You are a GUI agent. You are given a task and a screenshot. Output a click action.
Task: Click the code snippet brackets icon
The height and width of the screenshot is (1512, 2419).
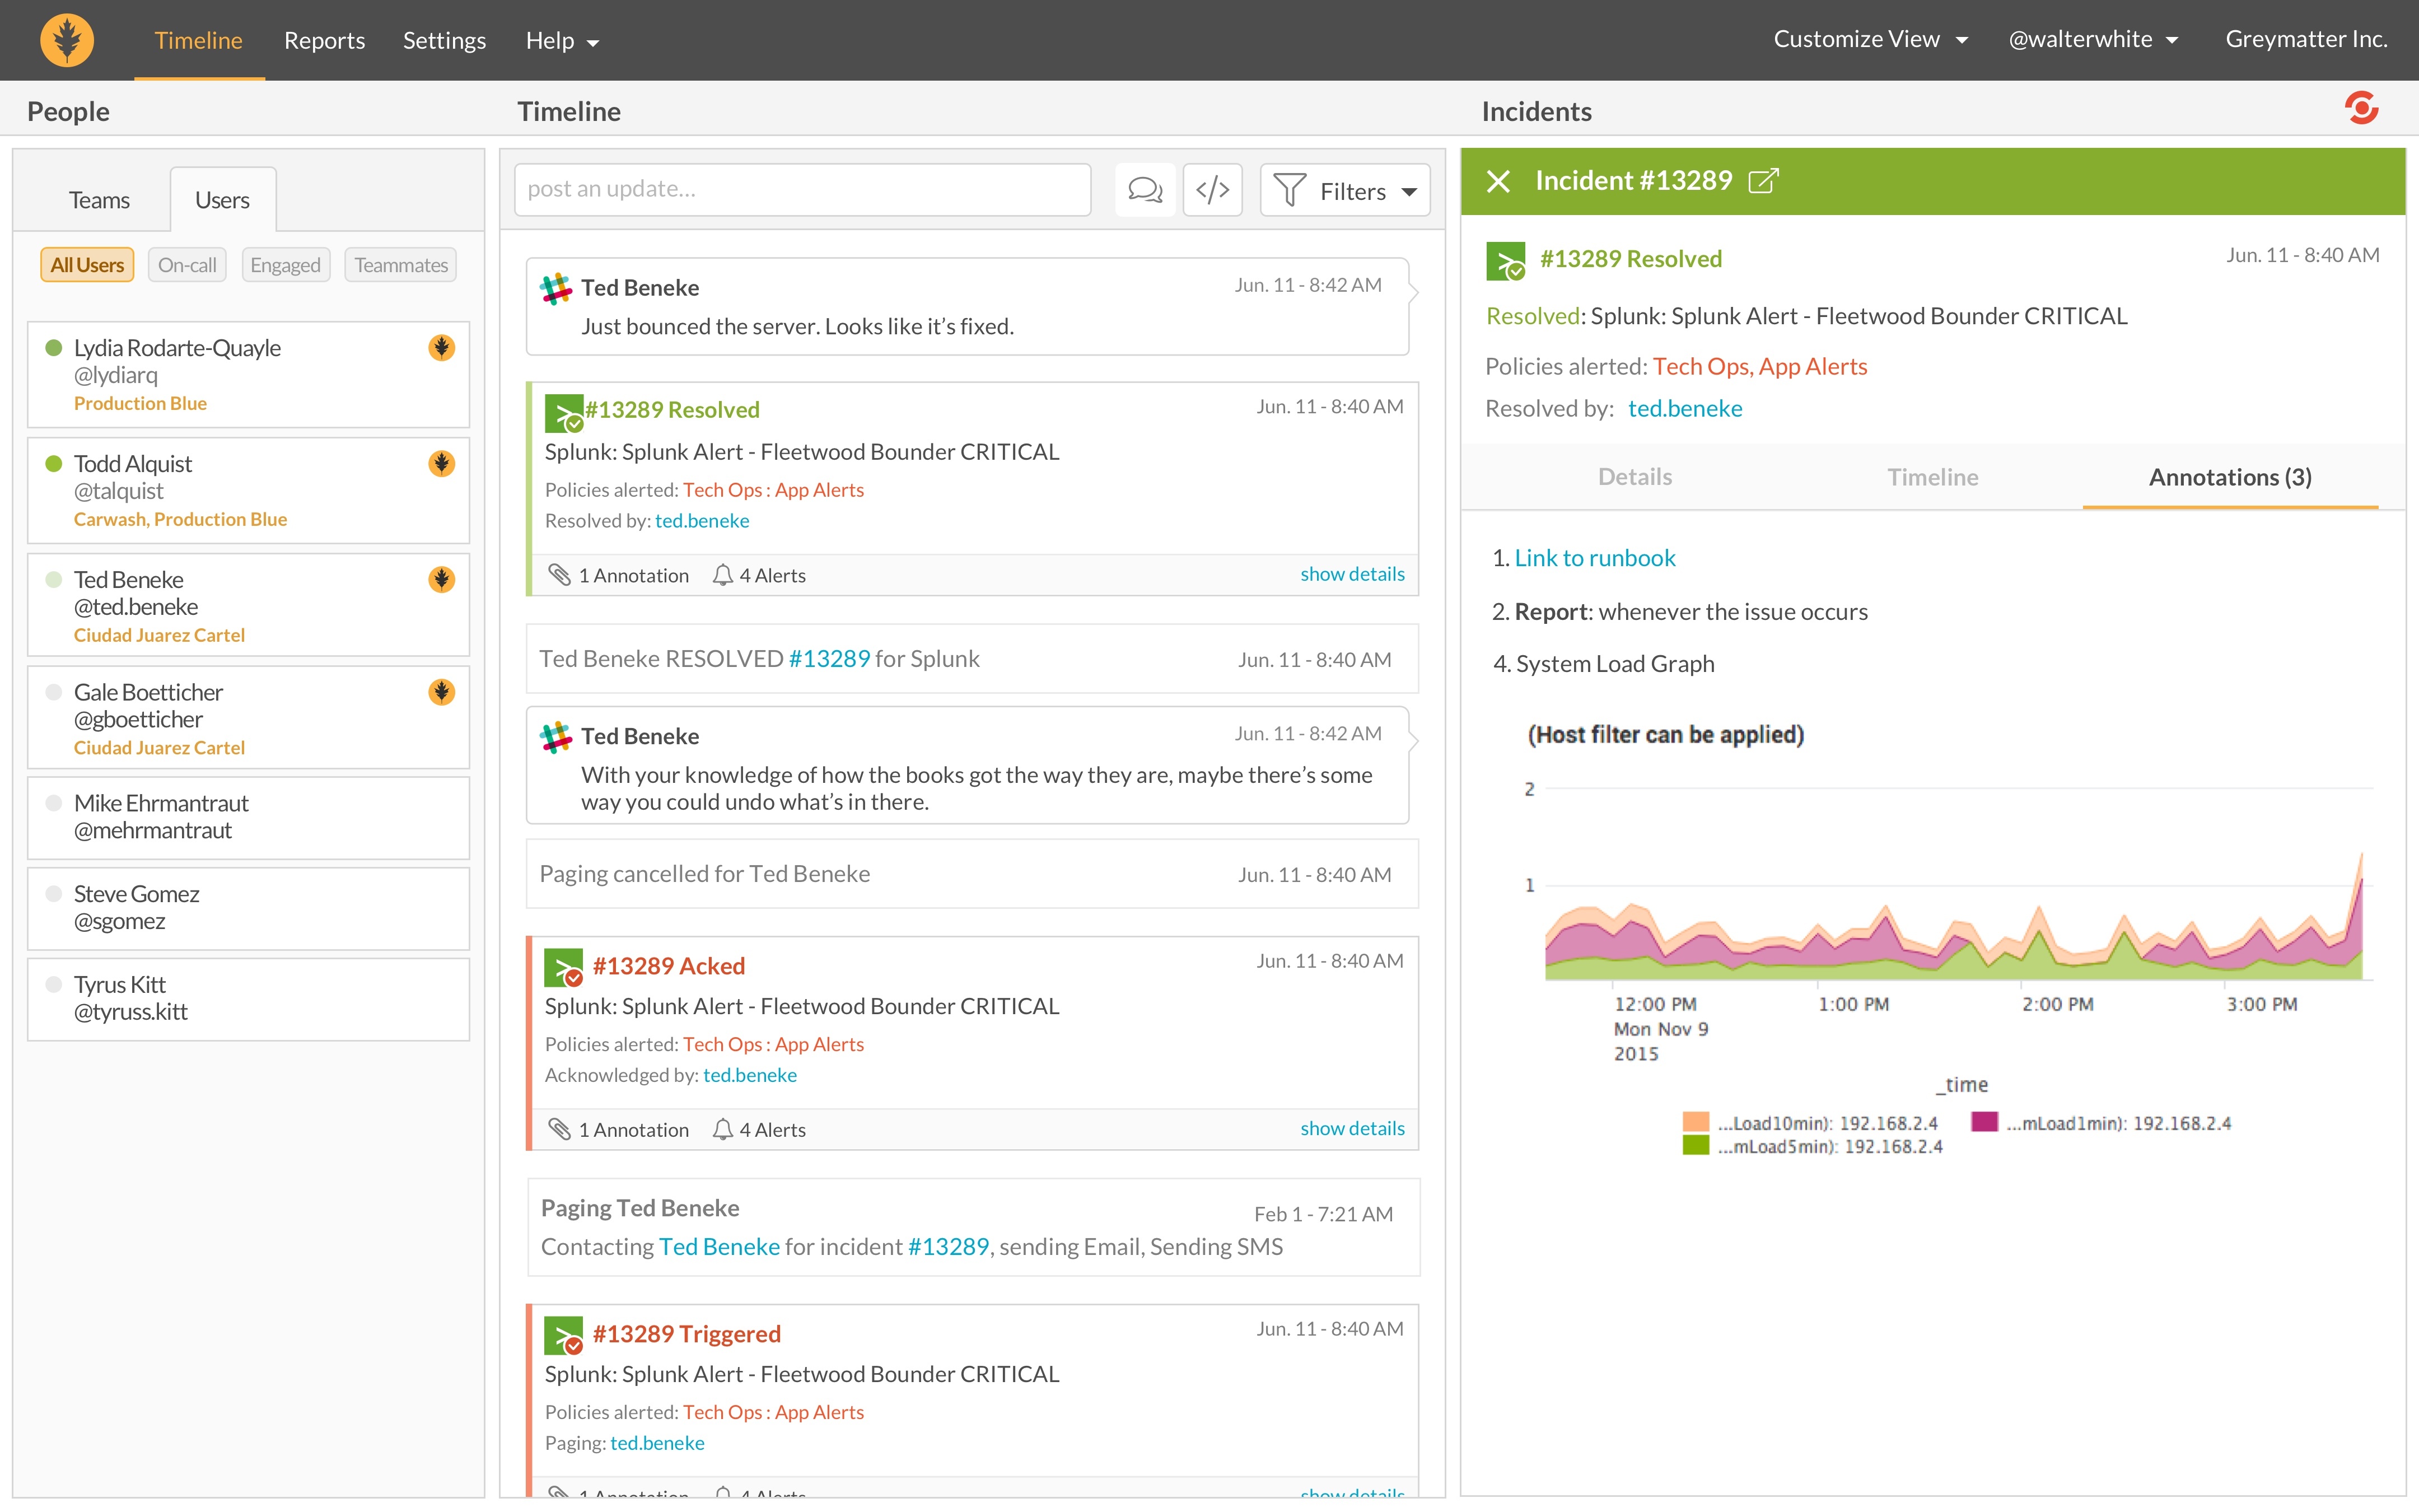click(x=1212, y=189)
